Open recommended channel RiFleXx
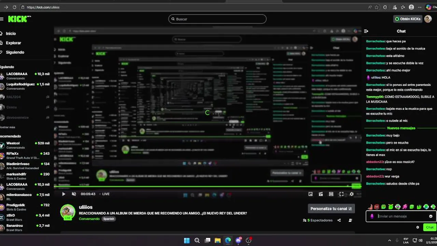Screen dimensions: 437x246 coord(25,155)
